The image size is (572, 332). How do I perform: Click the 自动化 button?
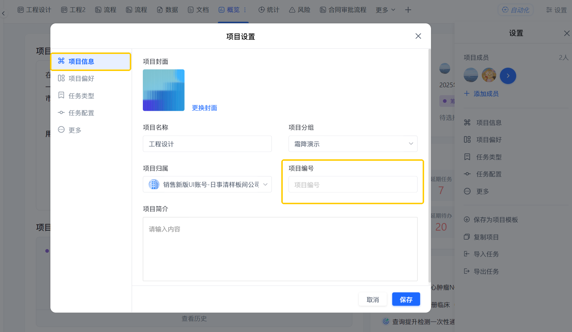[x=515, y=10]
